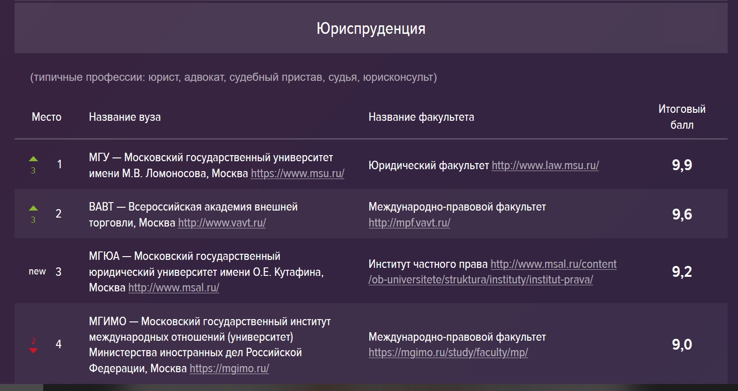Select the score 9,9 for МГУ
The width and height of the screenshot is (738, 391).
[x=682, y=165]
